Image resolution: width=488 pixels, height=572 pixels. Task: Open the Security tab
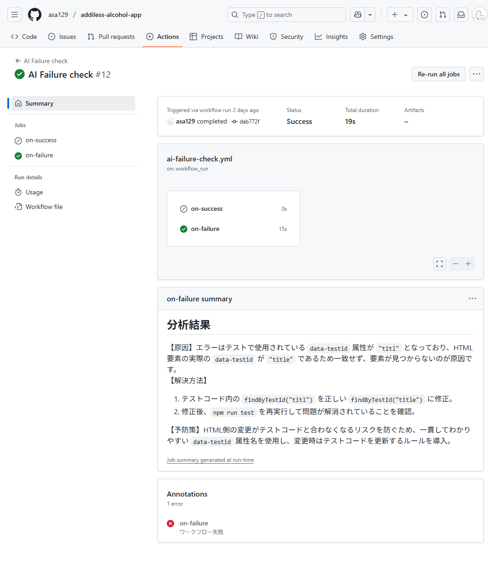[x=286, y=37]
